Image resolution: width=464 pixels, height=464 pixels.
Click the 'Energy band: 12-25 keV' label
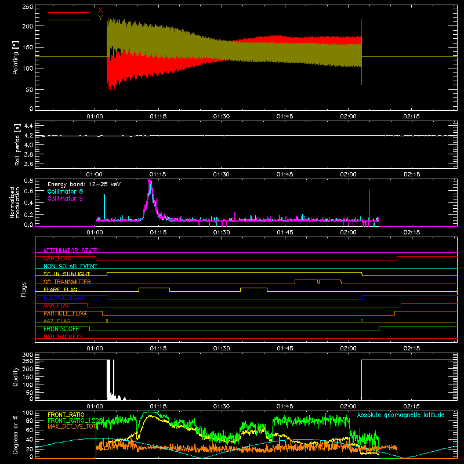pyautogui.click(x=84, y=184)
